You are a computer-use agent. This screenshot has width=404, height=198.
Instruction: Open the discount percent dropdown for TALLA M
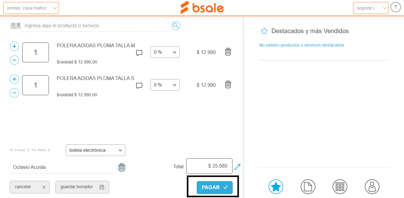pyautogui.click(x=165, y=52)
